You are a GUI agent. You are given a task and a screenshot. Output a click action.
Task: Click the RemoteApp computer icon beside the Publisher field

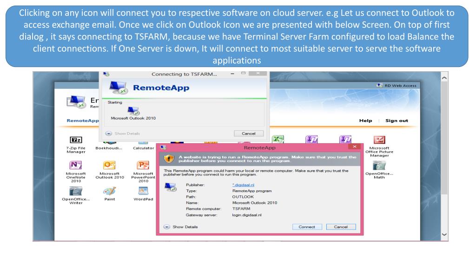[x=170, y=187]
